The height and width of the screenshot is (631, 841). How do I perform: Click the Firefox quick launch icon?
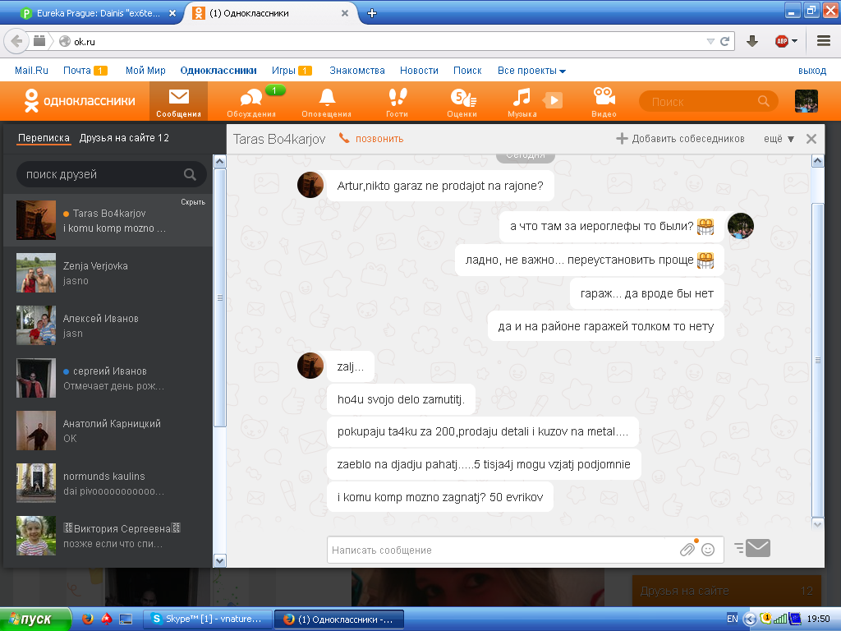point(87,619)
